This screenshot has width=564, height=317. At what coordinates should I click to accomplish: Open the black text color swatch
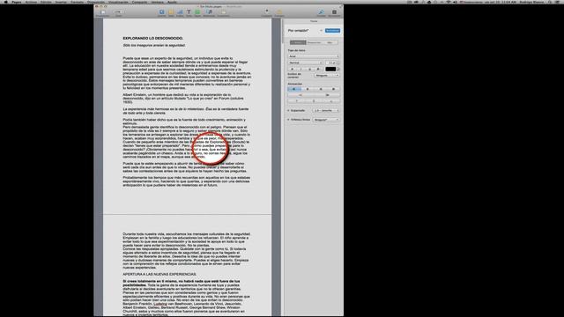(330, 69)
